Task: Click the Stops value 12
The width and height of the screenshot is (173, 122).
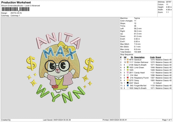Action: pyautogui.click(x=135, y=24)
